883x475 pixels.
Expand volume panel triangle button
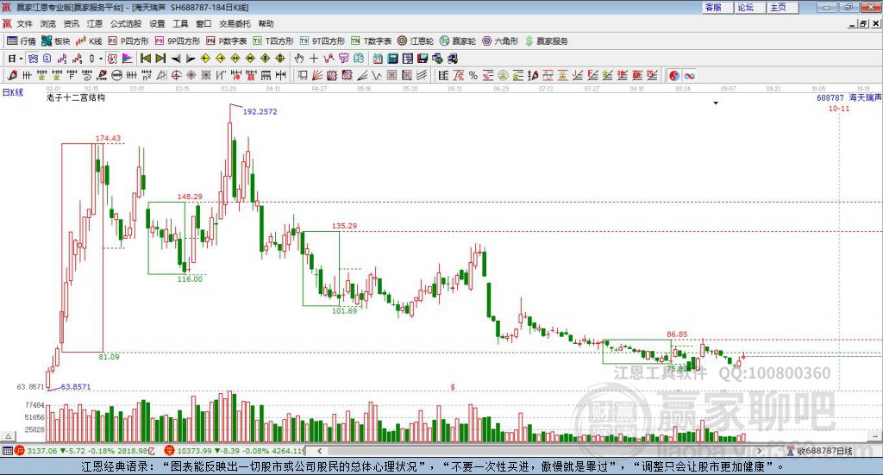tap(8, 436)
